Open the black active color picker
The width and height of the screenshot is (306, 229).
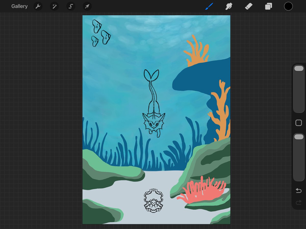click(x=288, y=6)
